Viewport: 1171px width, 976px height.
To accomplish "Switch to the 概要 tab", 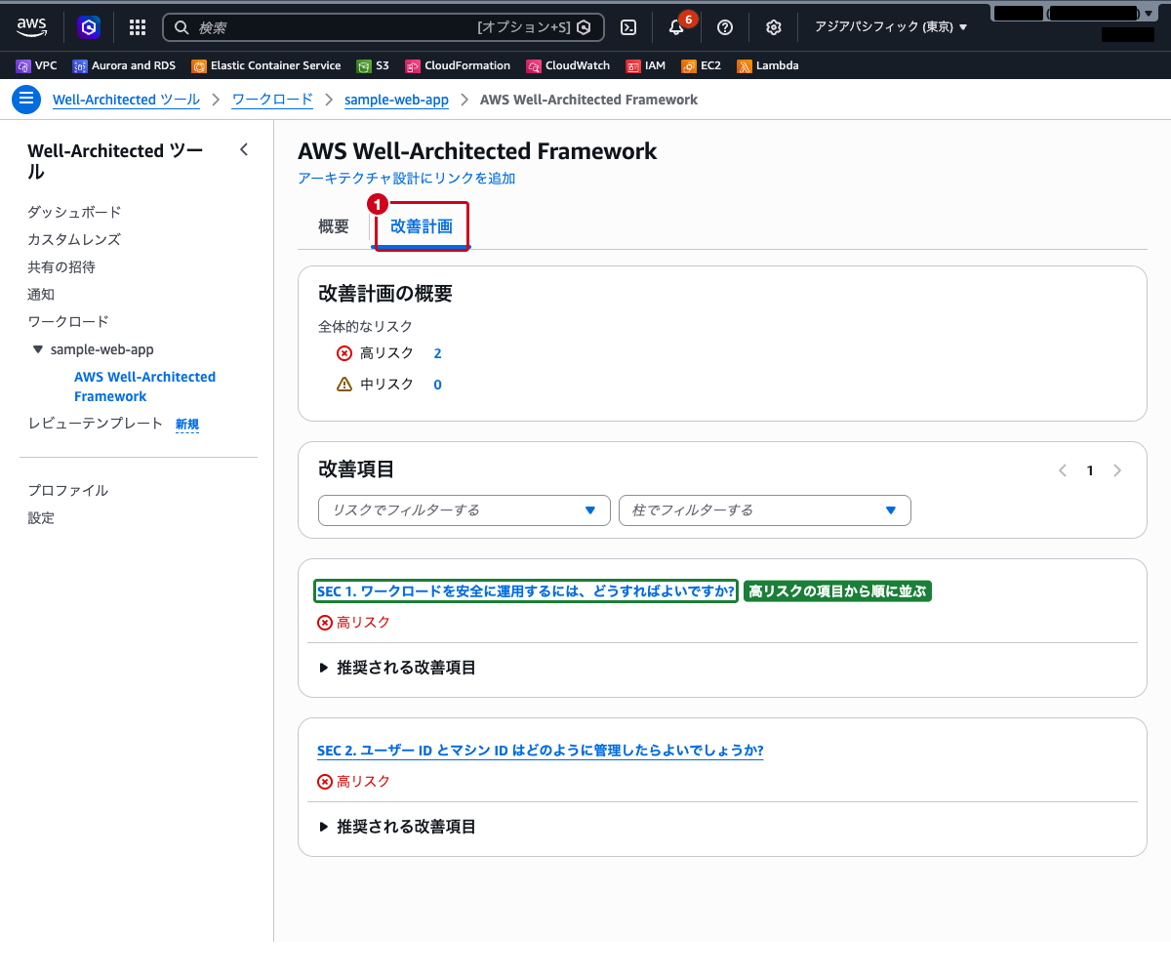I will pos(334,226).
